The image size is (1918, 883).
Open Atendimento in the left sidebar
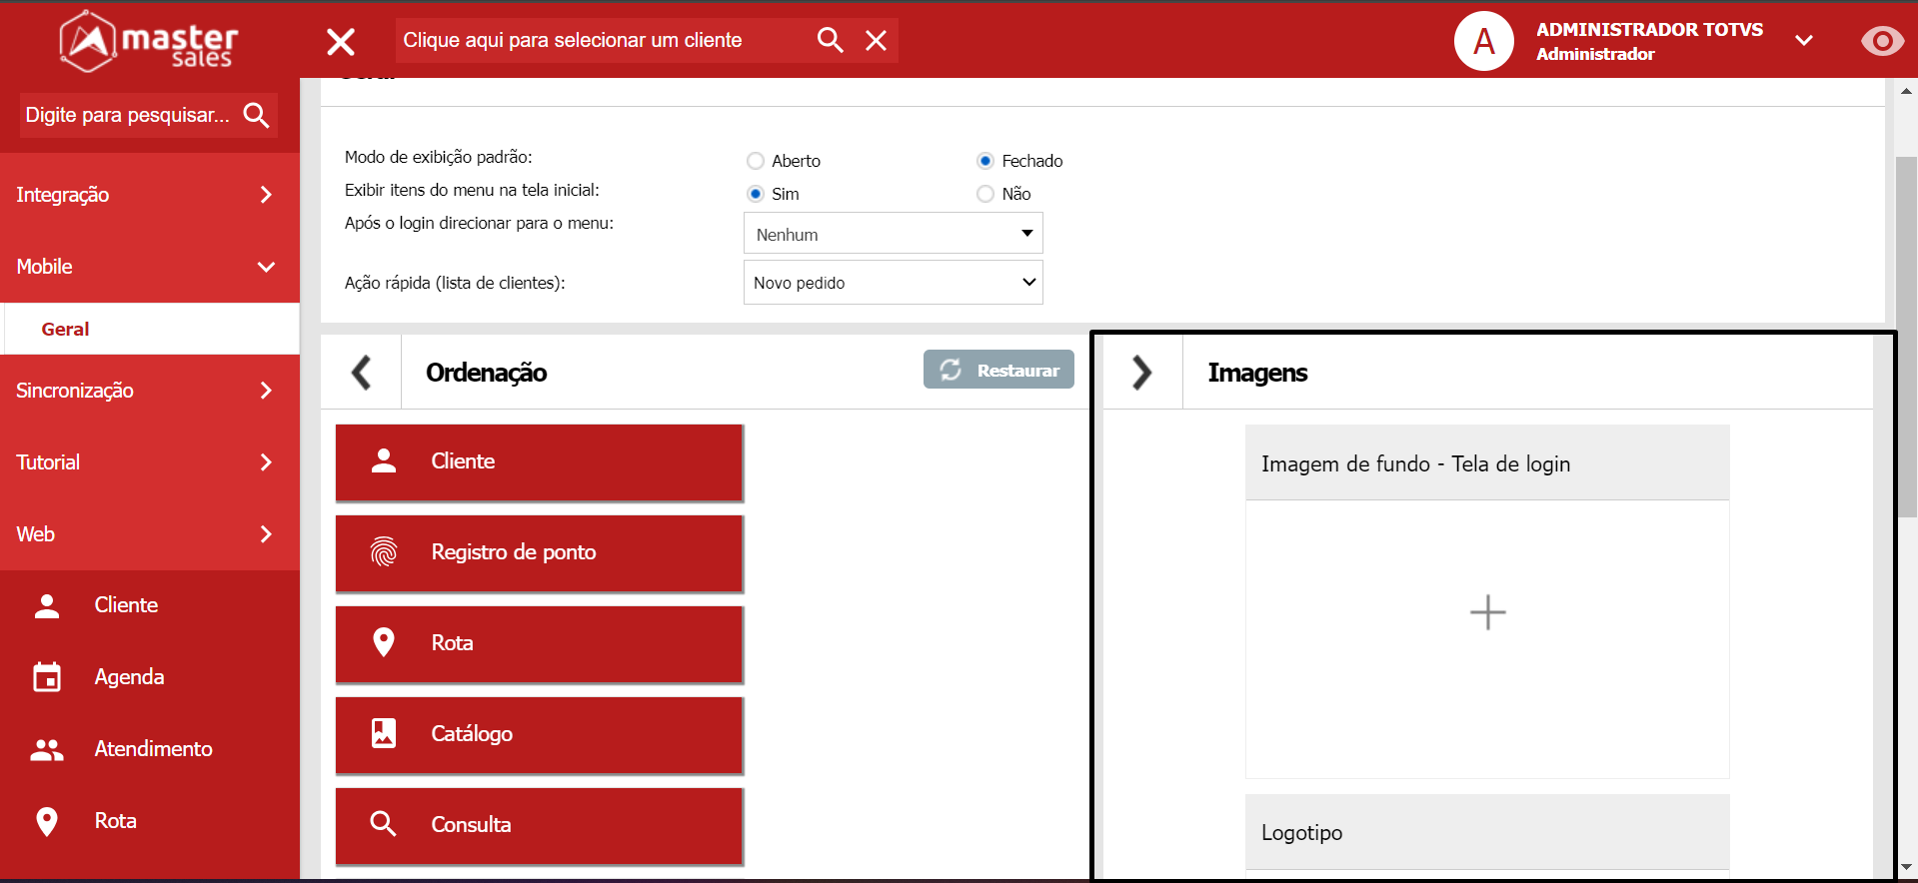click(x=150, y=749)
